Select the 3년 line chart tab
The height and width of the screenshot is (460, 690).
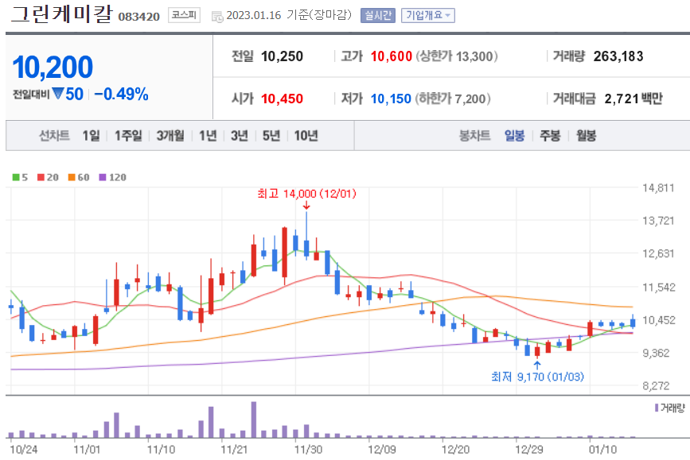(x=240, y=136)
